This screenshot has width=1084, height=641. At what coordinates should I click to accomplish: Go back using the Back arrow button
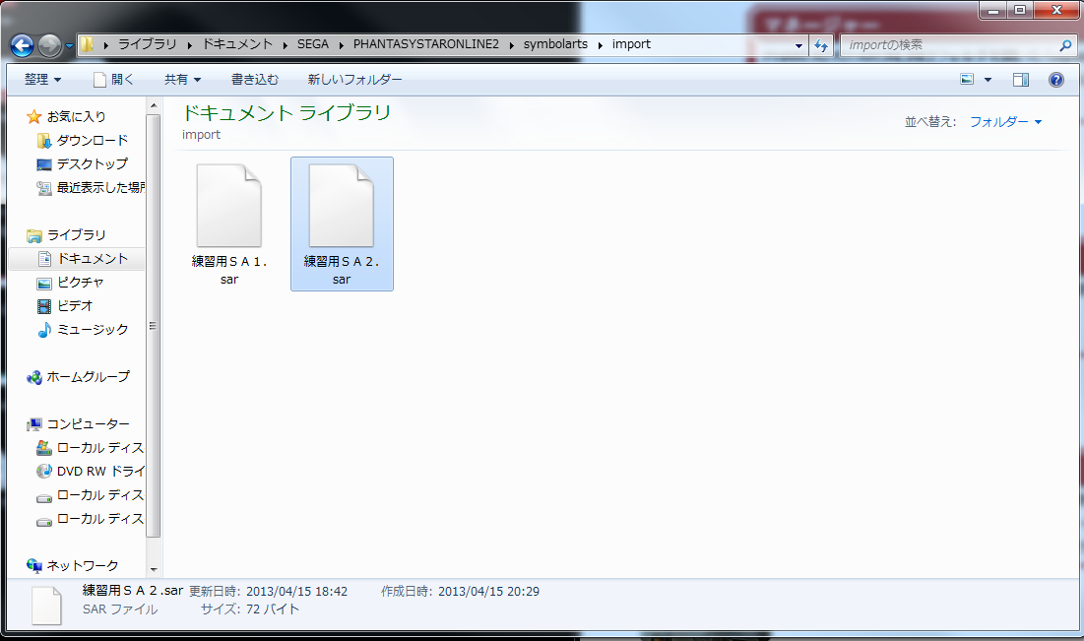pyautogui.click(x=22, y=45)
